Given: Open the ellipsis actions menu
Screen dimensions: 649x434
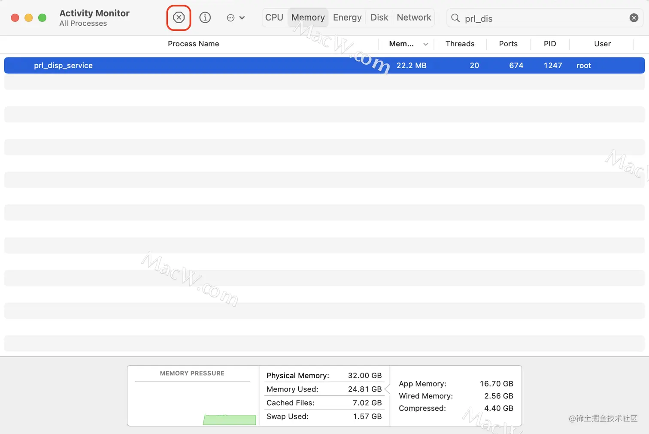Looking at the screenshot, I should pos(236,18).
